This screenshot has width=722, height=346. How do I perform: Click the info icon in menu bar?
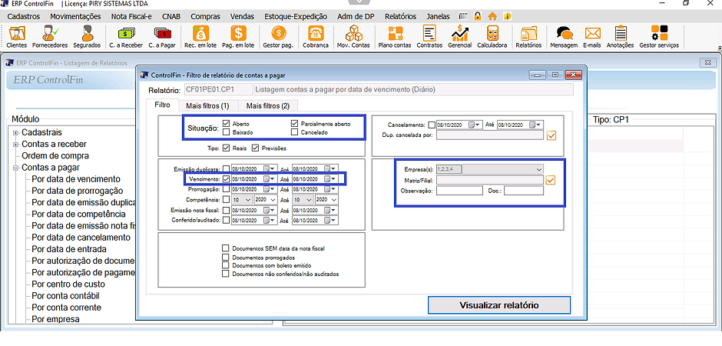(508, 16)
